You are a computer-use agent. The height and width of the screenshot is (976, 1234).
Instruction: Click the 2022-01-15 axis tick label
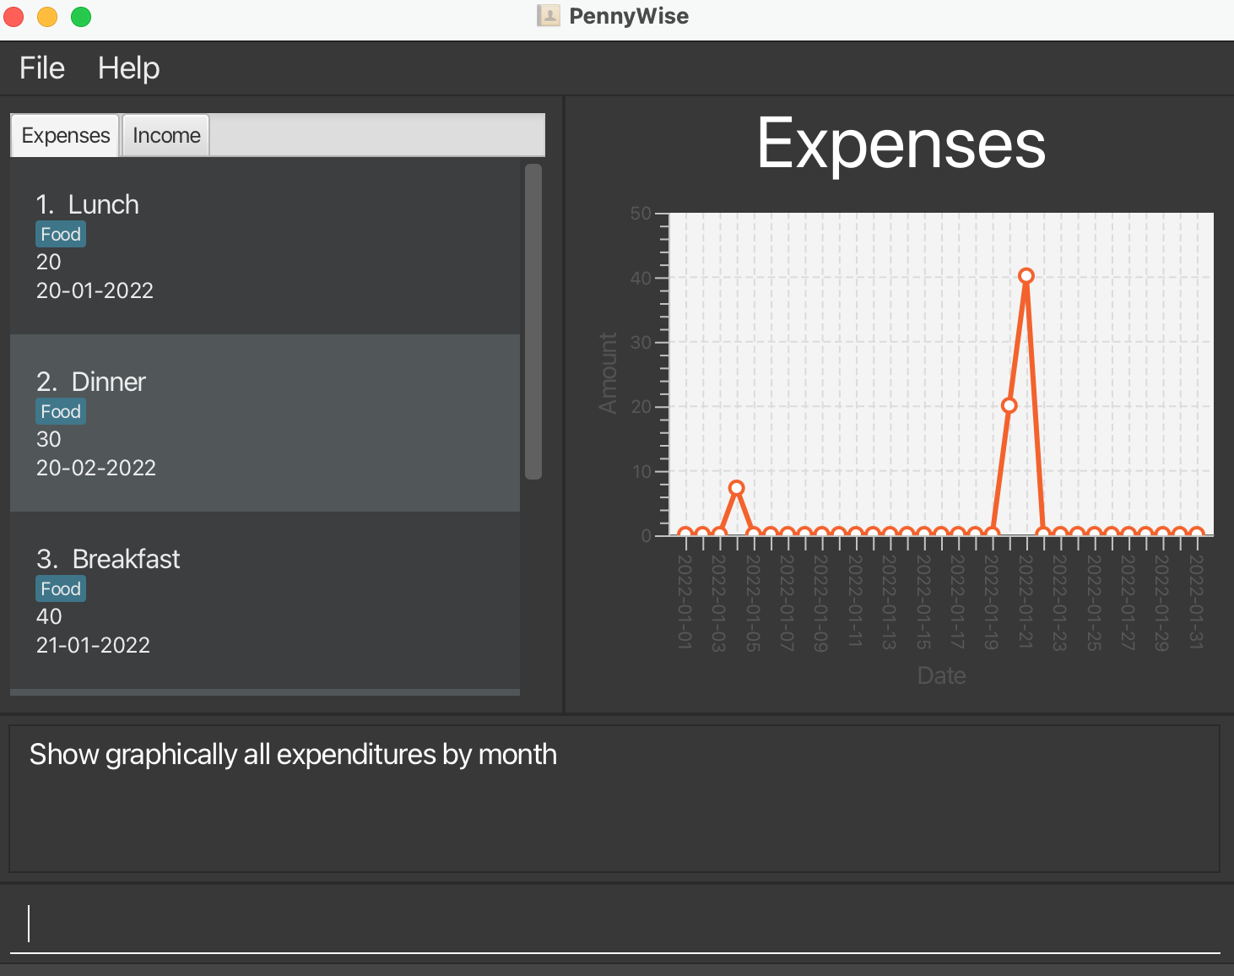pyautogui.click(x=923, y=602)
